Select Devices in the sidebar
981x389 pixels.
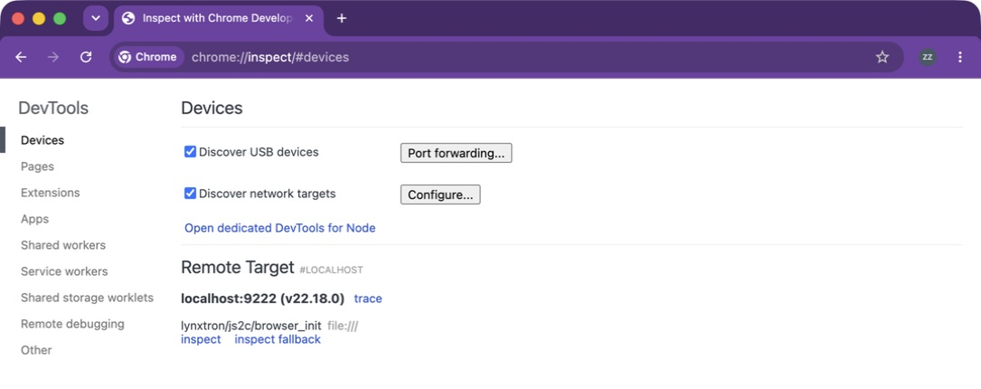tap(42, 140)
